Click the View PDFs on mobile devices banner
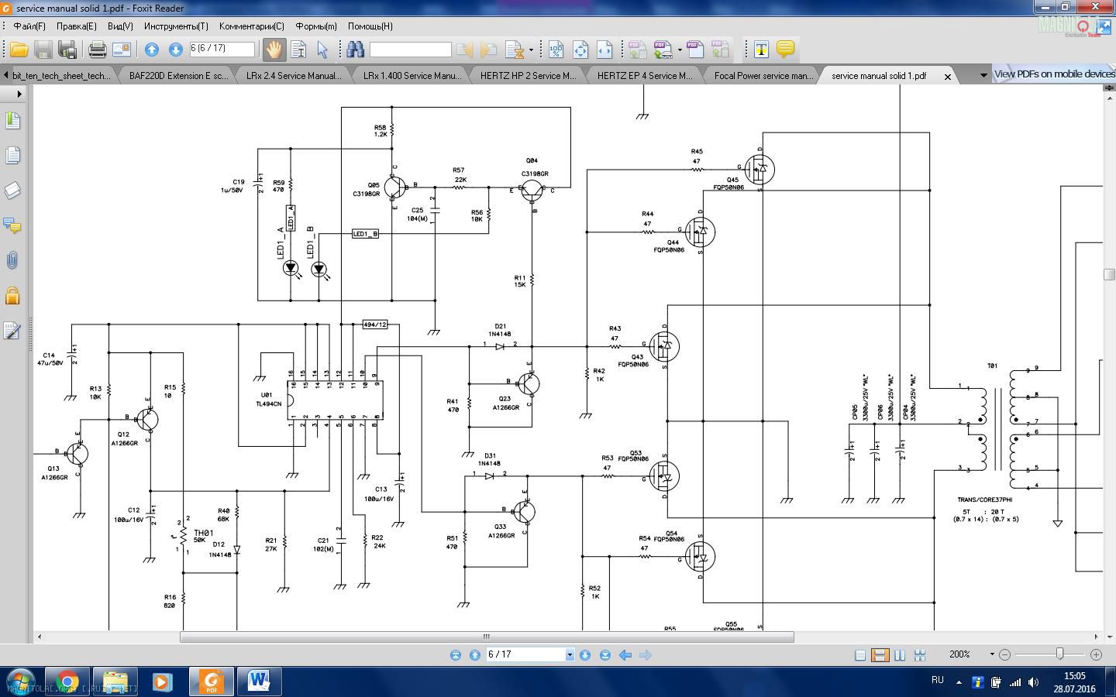The image size is (1116, 697). pyautogui.click(x=1053, y=74)
